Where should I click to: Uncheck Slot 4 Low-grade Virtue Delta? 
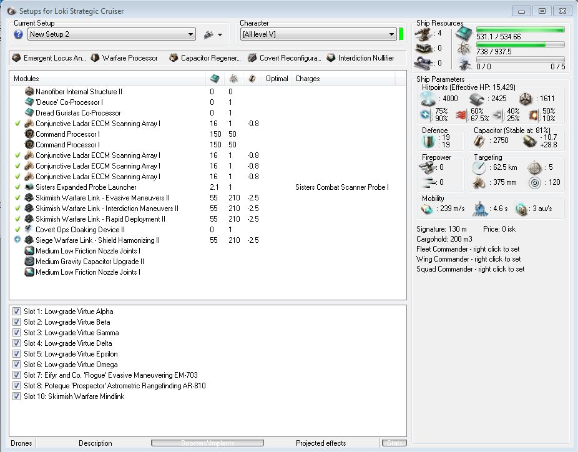(x=17, y=343)
